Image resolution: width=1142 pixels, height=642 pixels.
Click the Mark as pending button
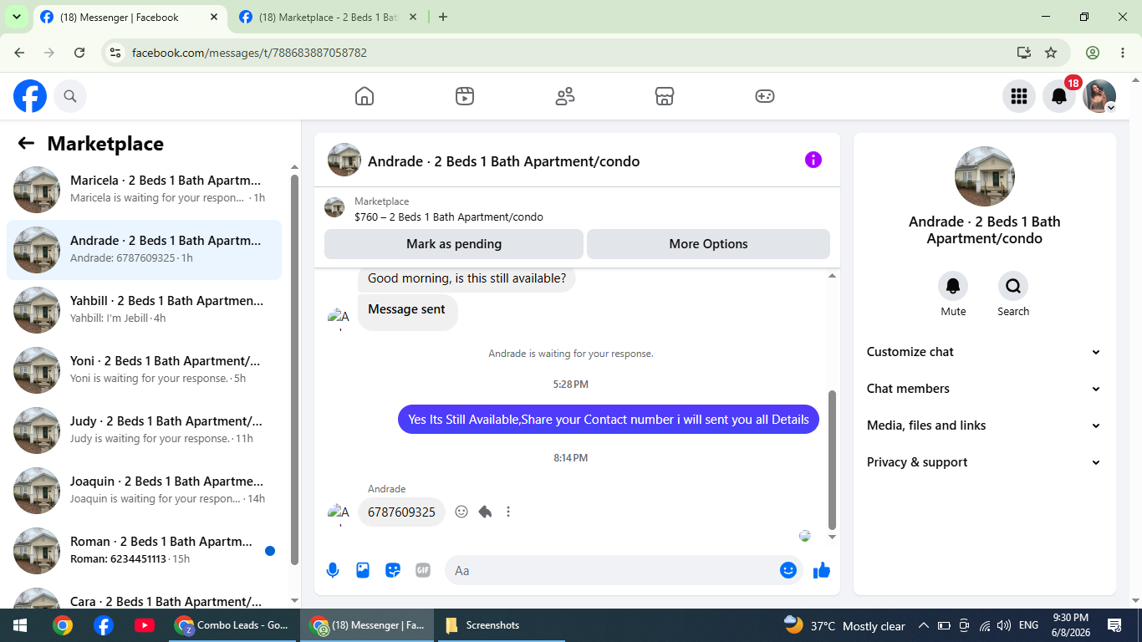[x=454, y=244]
